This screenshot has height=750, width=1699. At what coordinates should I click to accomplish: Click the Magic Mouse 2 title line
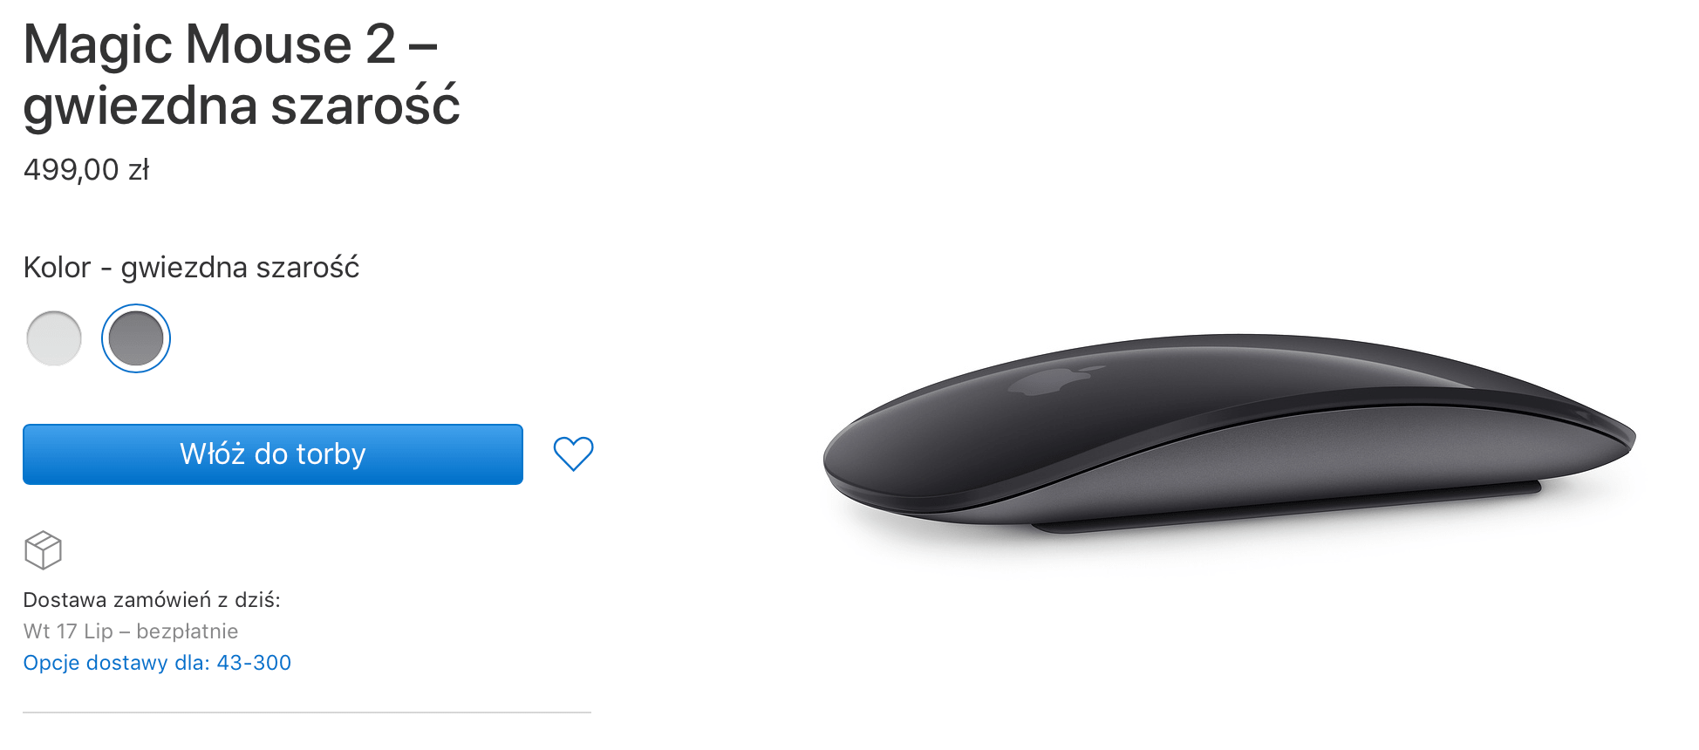pos(230,44)
